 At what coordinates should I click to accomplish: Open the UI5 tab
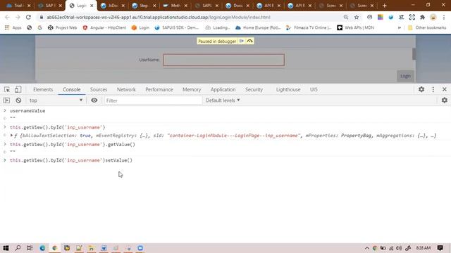pyautogui.click(x=314, y=89)
